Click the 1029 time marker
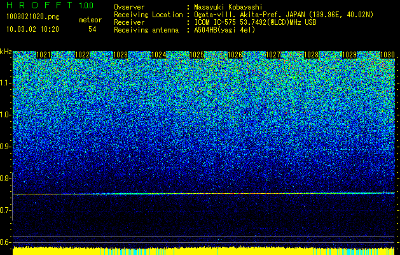The height and width of the screenshot is (255, 400). (349, 55)
